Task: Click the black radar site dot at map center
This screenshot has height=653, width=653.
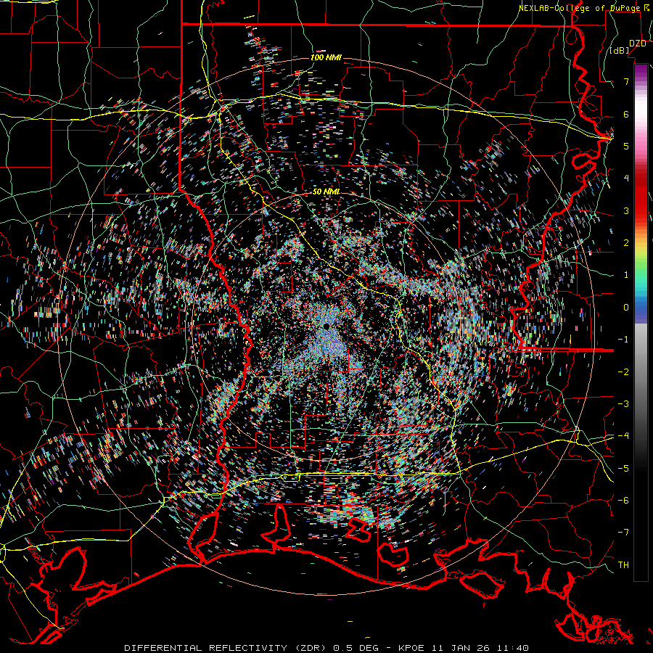Action: pos(326,326)
